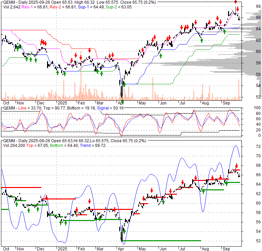This screenshot has width=262, height=251.
Task: Click Feb on top chart time axis
Action: [x=81, y=103]
